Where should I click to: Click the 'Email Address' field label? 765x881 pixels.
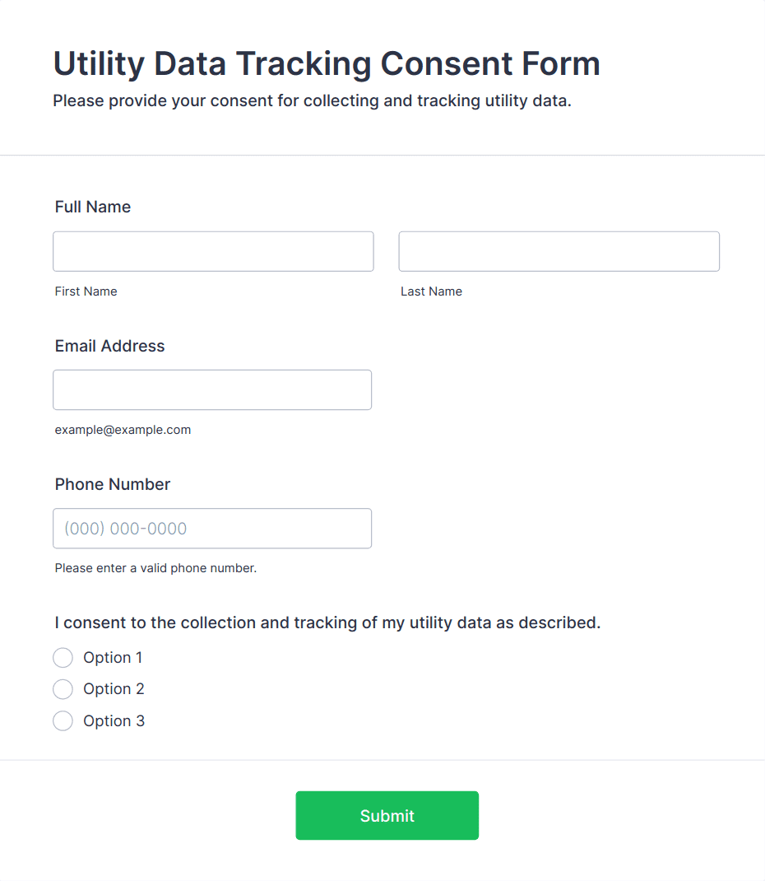point(109,346)
